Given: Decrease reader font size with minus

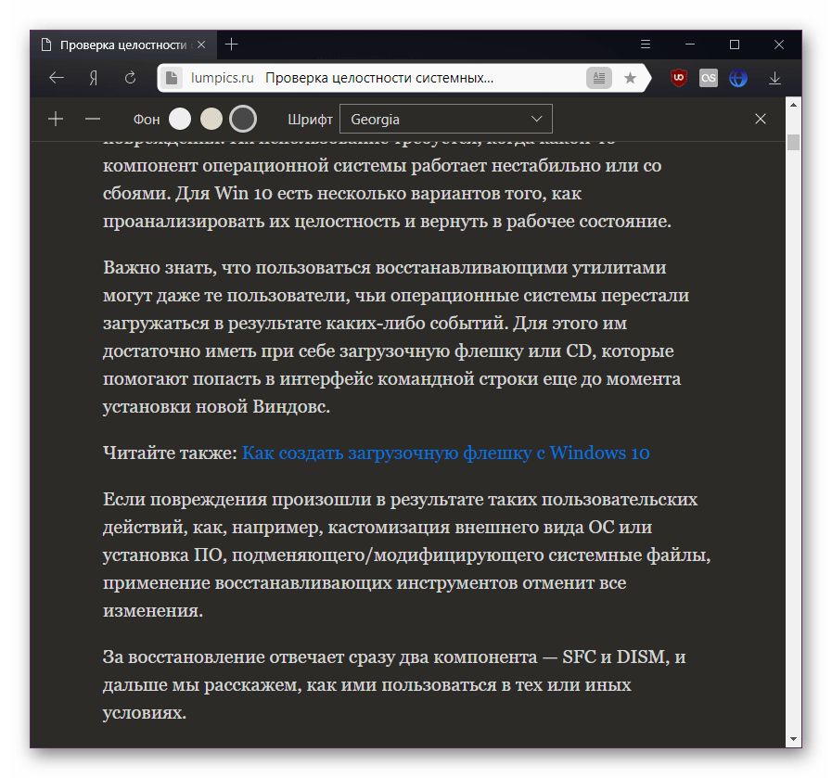Looking at the screenshot, I should (93, 119).
